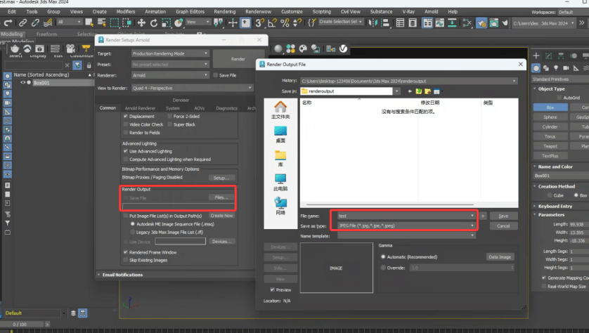Click the V-Ray logo toolbar icon

(343, 48)
